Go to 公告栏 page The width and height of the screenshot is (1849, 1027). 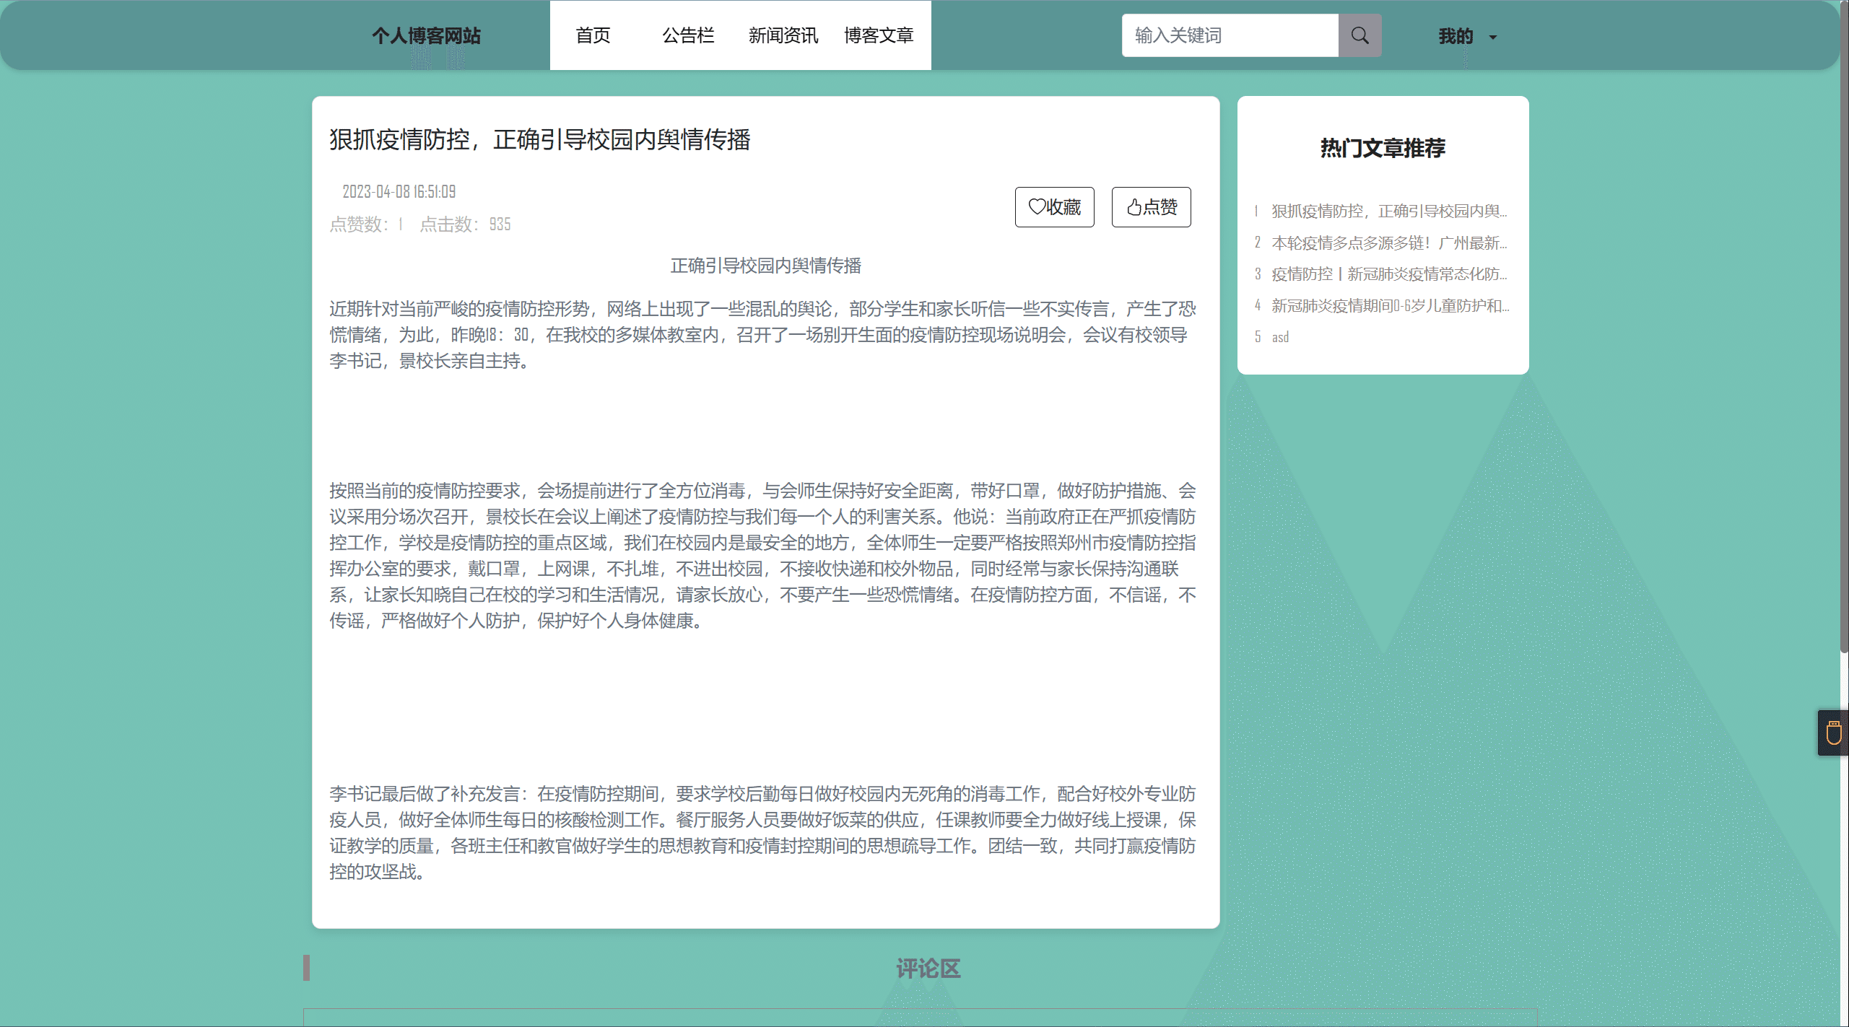tap(688, 35)
